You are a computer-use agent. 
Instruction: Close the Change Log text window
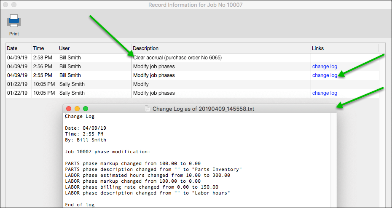pos(69,109)
